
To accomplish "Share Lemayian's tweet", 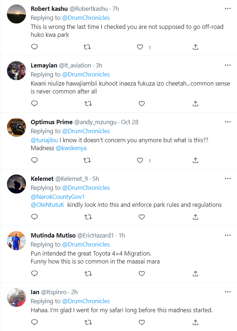I will (195, 104).
